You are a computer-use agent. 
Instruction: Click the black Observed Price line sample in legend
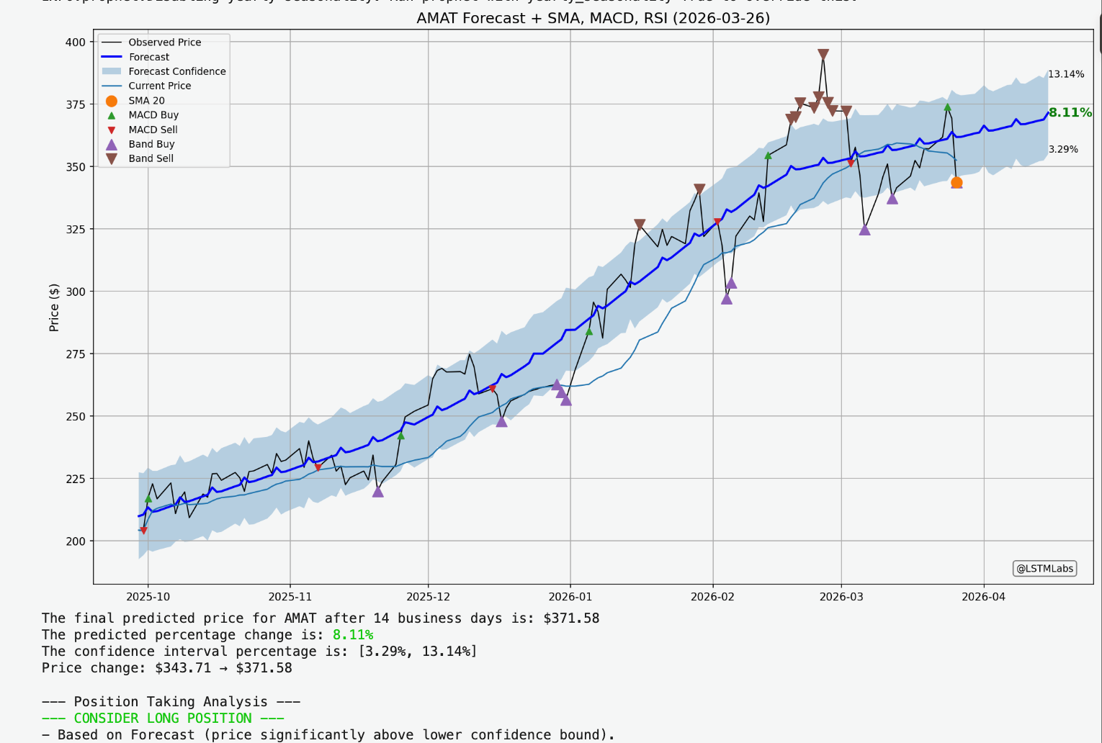112,42
